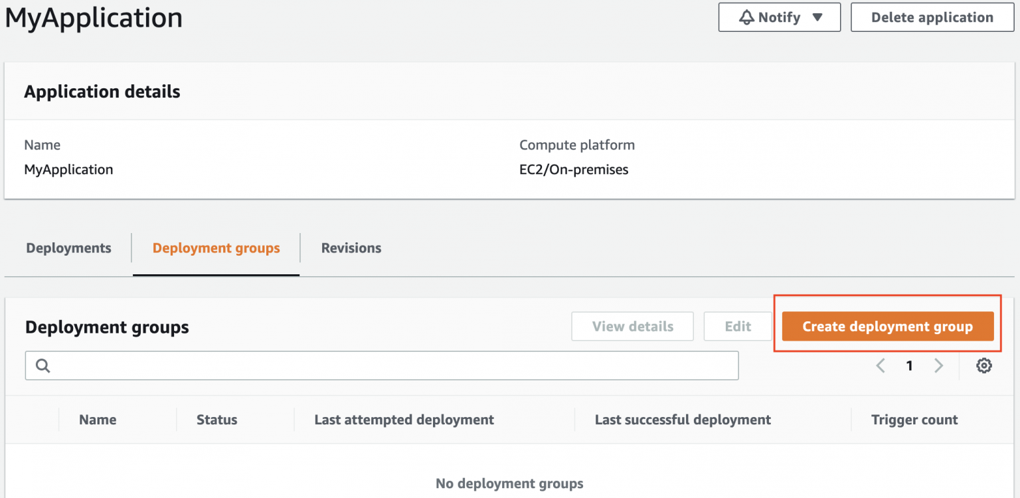
Task: Sort by the Name column header
Action: coord(98,420)
